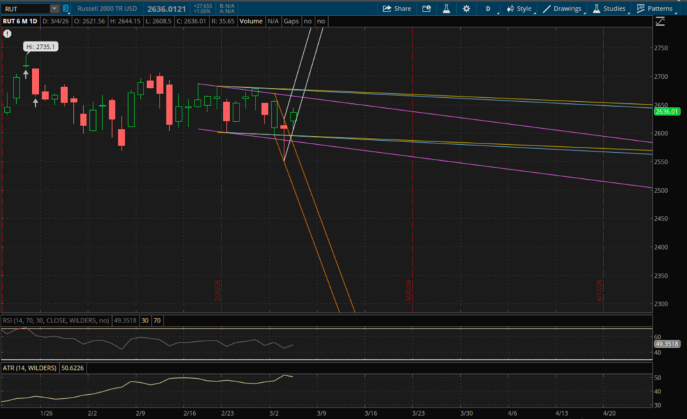Open the Style menu
Image resolution: width=687 pixels, height=419 pixels.
click(519, 9)
